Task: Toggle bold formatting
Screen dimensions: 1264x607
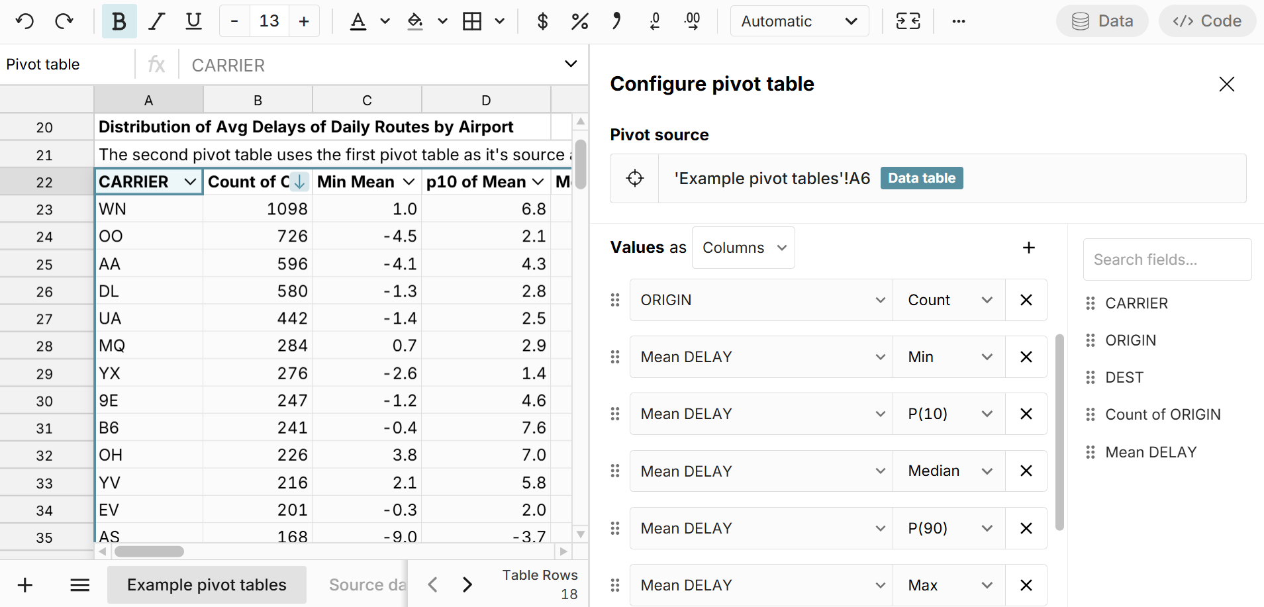Action: click(x=119, y=21)
